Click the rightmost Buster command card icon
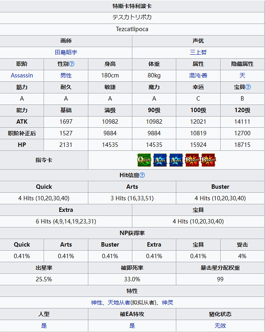The width and height of the screenshot is (265, 332). [x=208, y=160]
